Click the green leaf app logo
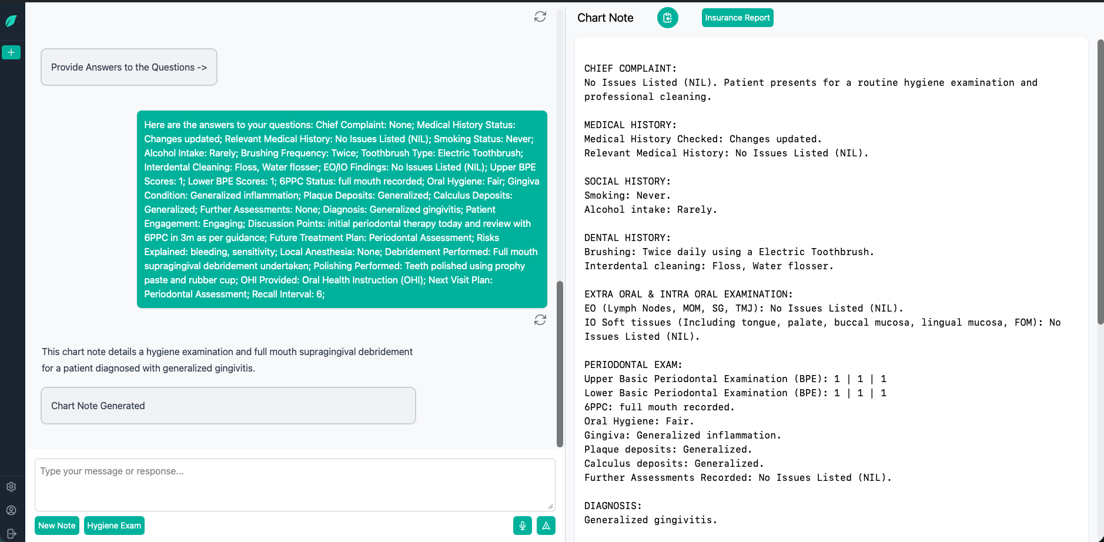 (11, 21)
